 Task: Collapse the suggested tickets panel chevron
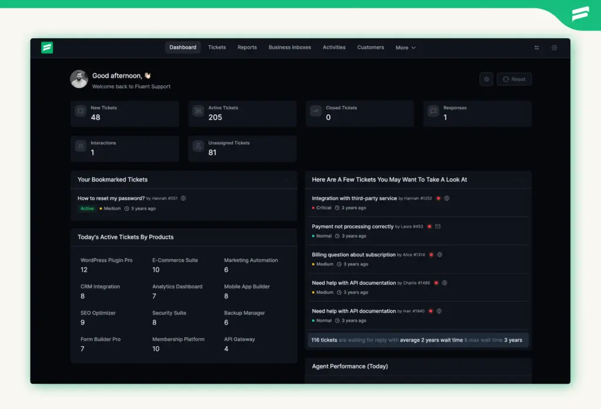click(x=521, y=180)
